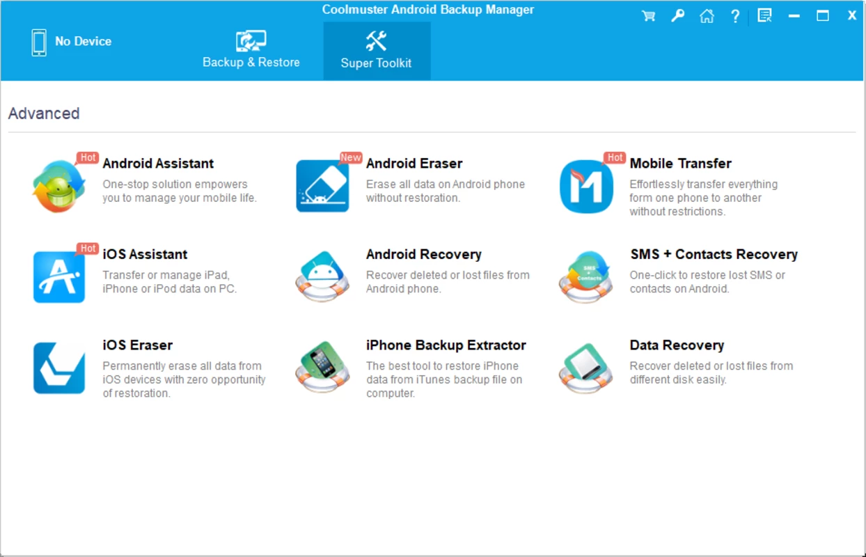Click the feedback notes icon in title bar

click(764, 16)
